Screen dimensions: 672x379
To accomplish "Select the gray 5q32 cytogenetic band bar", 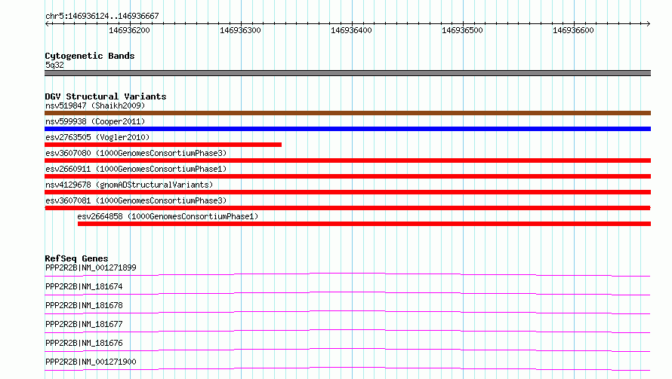I will [x=347, y=73].
